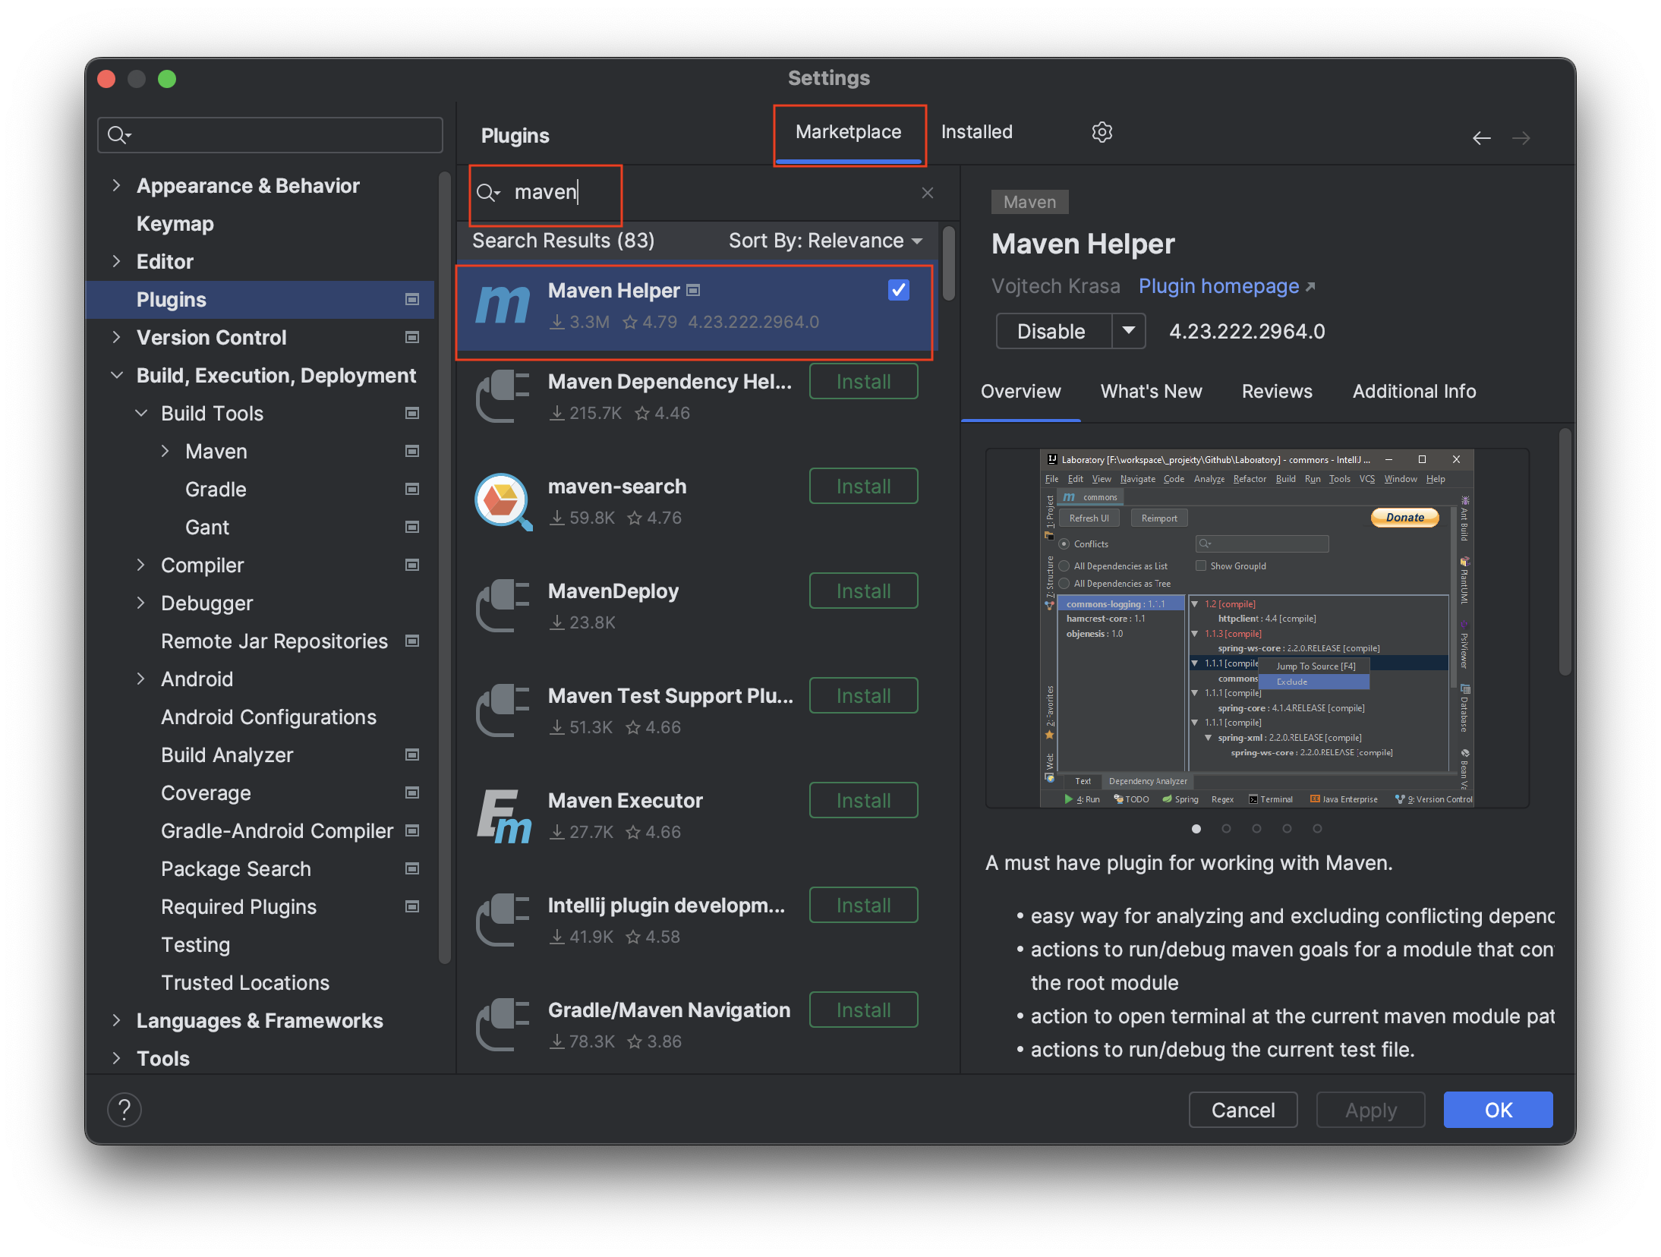This screenshot has height=1257, width=1661.
Task: Click the Maven Executor plugin icon
Action: click(503, 816)
